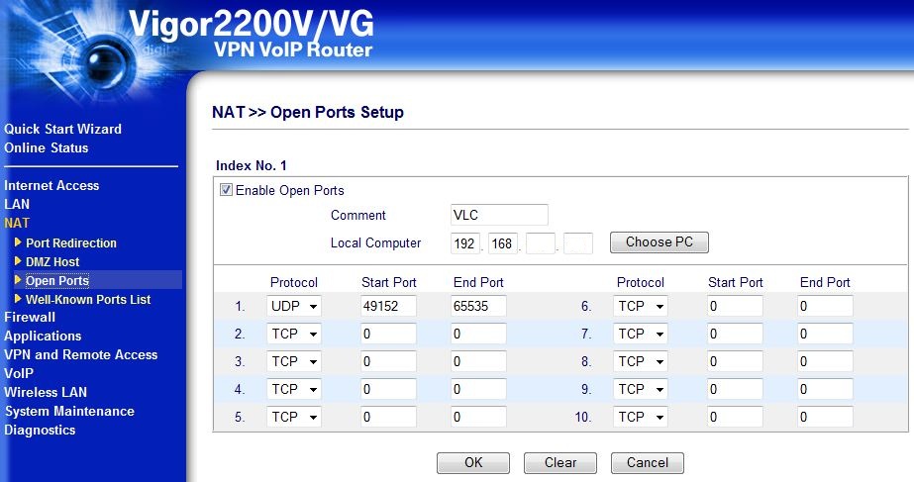Click row 5 End Port field
The width and height of the screenshot is (914, 482).
tap(478, 417)
